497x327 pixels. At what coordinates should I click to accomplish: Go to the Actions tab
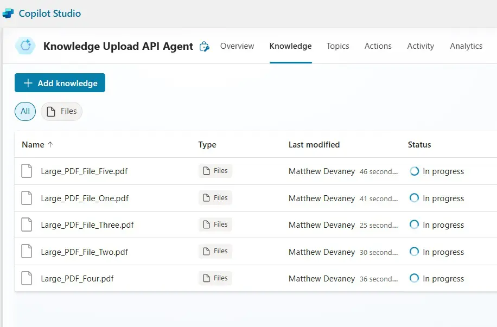point(378,46)
